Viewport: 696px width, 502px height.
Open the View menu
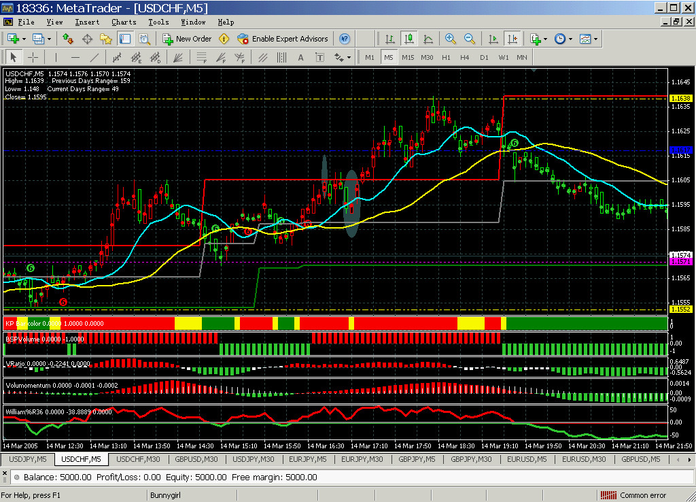[x=54, y=22]
